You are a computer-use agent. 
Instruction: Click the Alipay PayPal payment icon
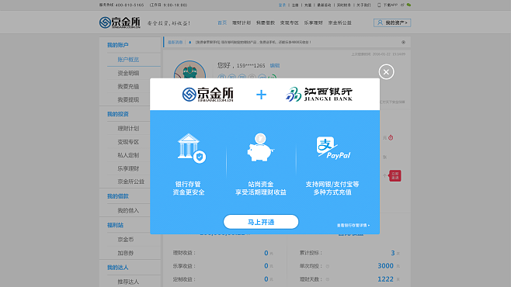[333, 148]
